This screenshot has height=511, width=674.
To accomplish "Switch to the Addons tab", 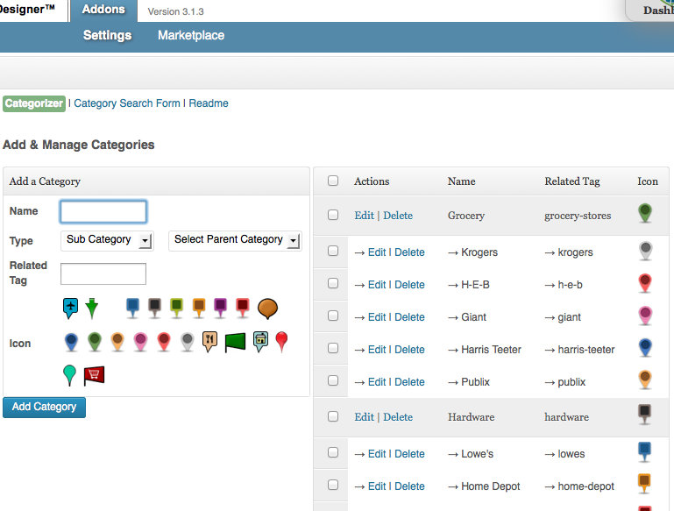I will pyautogui.click(x=103, y=11).
